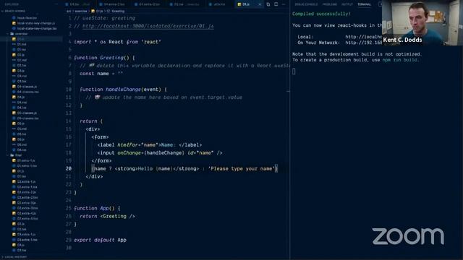The height and width of the screenshot is (260, 463).
Task: Click the line 20 gutter number
Action: pos(69,168)
